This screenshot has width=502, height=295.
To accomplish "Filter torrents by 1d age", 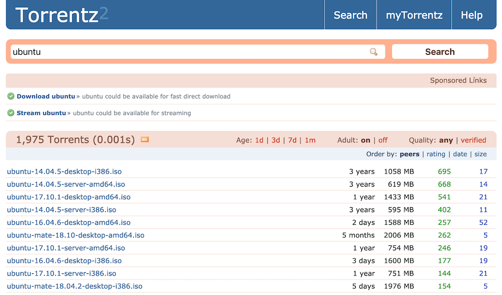I will (259, 140).
